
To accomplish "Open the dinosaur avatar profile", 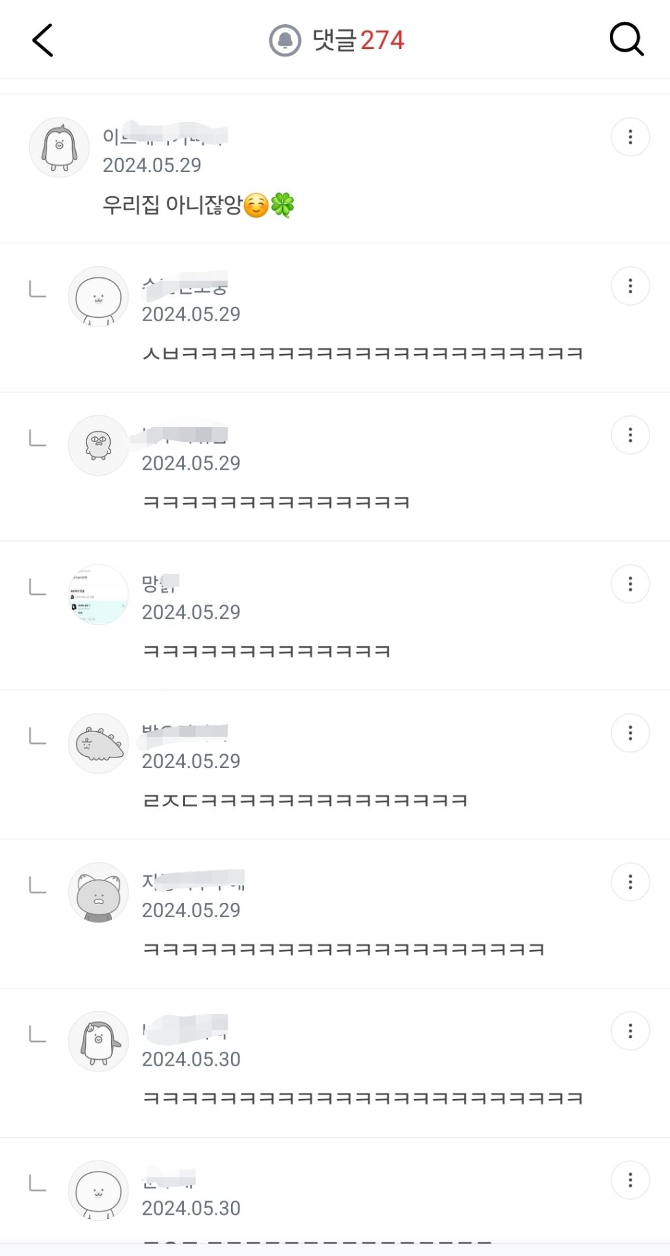I will (x=99, y=744).
